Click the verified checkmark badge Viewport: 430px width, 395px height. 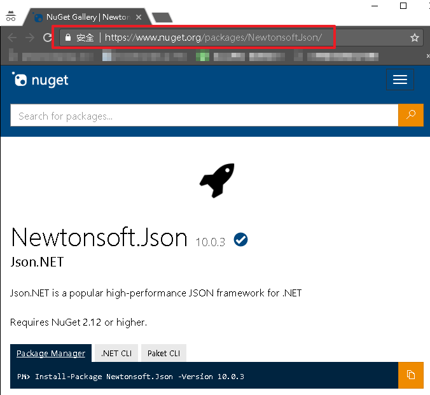[x=240, y=239]
